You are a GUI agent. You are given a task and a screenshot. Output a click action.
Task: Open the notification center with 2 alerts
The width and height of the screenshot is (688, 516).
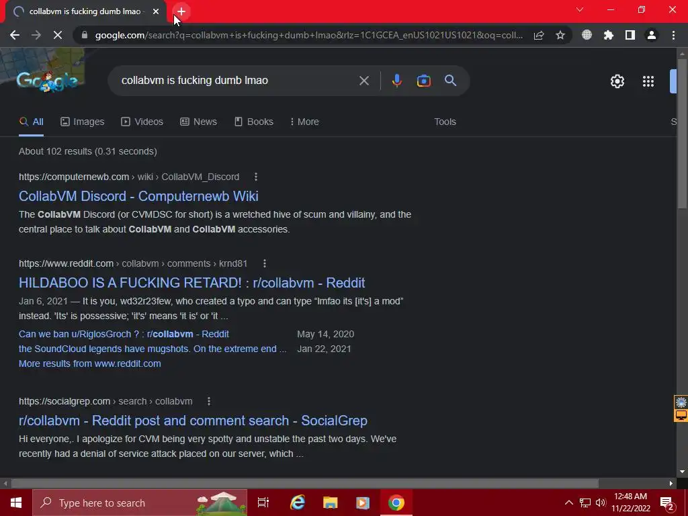pyautogui.click(x=667, y=503)
